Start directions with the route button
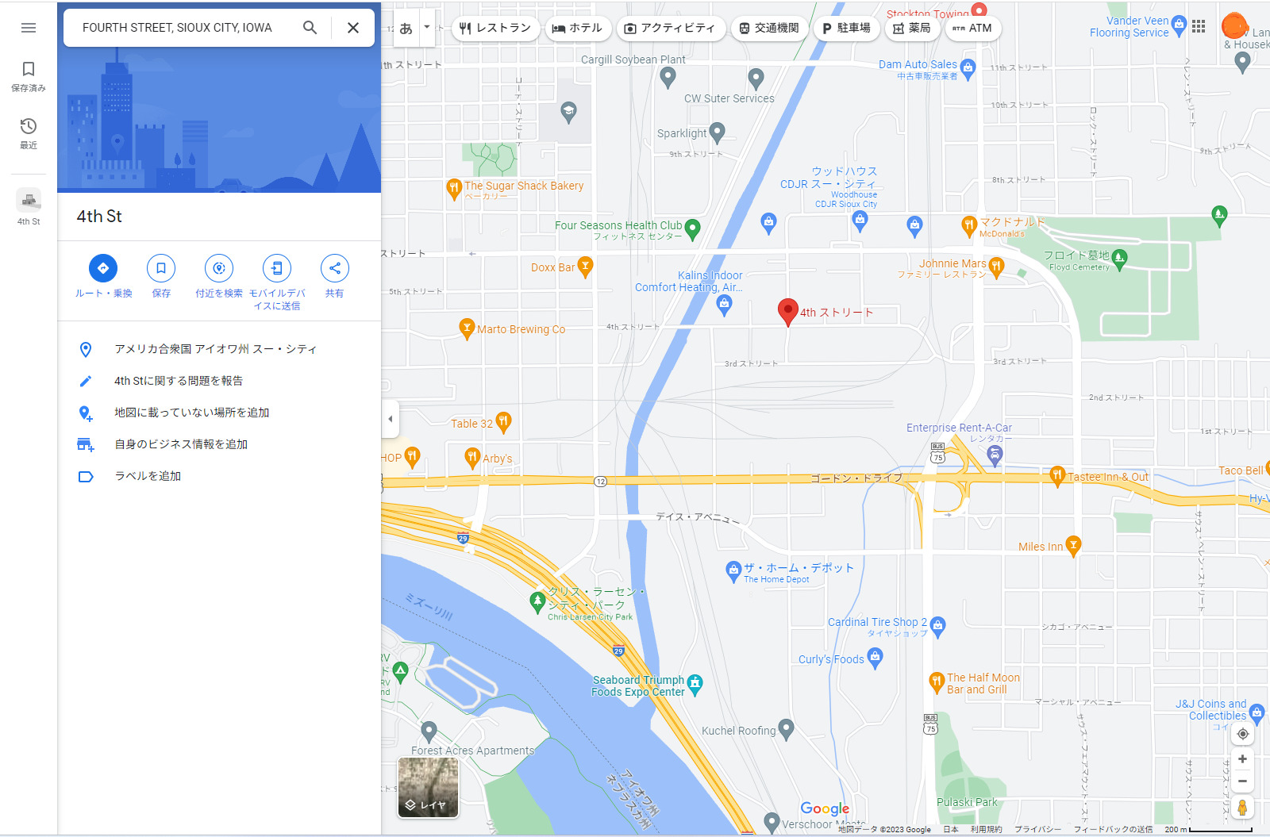This screenshot has height=837, width=1270. pos(103,268)
